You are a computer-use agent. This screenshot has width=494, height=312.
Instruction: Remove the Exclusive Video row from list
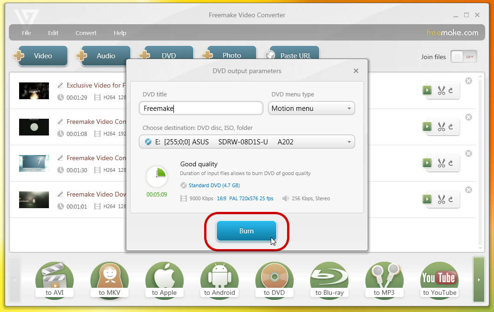tap(469, 81)
